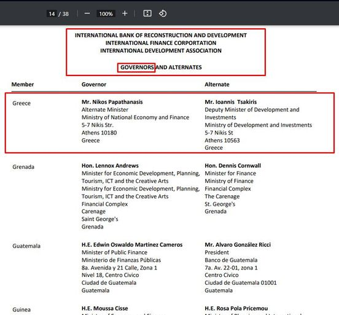
Task: Click 'Minister for Finance' under Dennis Cornwall
Action: click(230, 173)
